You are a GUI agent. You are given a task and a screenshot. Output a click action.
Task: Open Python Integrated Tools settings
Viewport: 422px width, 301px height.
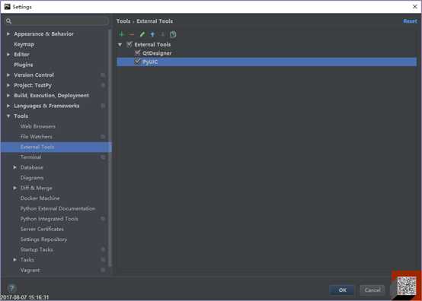(50, 219)
